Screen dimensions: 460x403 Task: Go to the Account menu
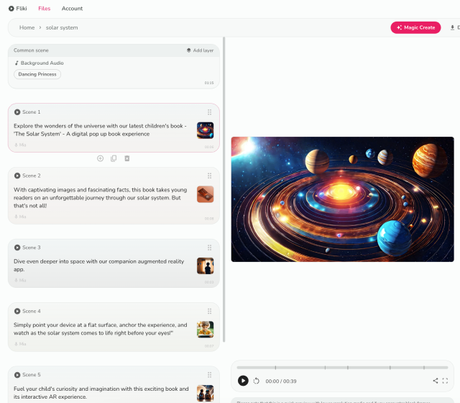tap(72, 9)
